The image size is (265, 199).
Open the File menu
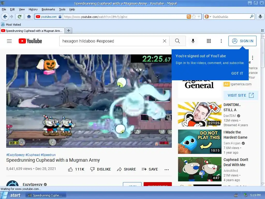pos(4,9)
